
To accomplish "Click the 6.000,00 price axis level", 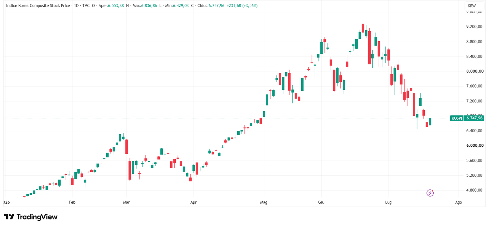I will (474, 146).
